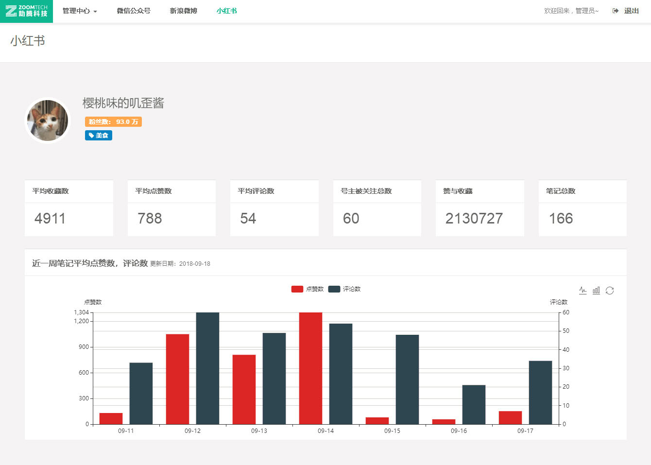Open the 新浪微博 tab
The width and height of the screenshot is (651, 465).
click(183, 11)
